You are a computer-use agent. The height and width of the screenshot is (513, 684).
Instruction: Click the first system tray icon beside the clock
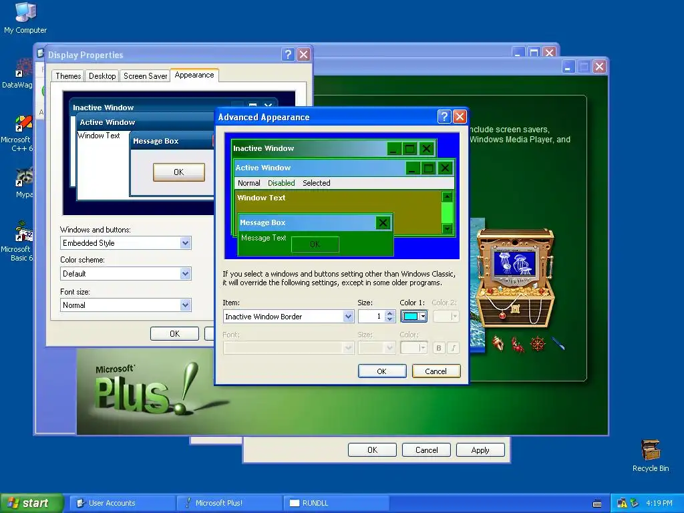pos(622,504)
